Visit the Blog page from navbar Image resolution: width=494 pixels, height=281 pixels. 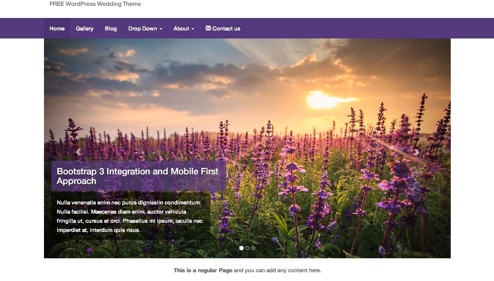coord(111,29)
